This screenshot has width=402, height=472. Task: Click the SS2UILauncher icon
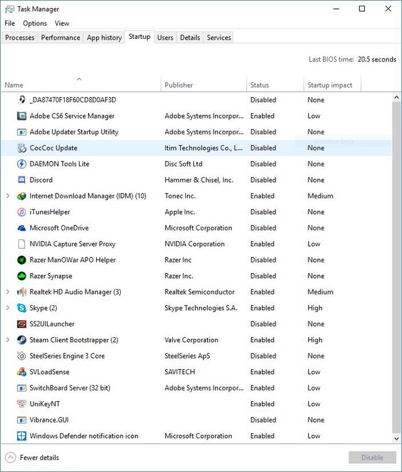coord(21,324)
